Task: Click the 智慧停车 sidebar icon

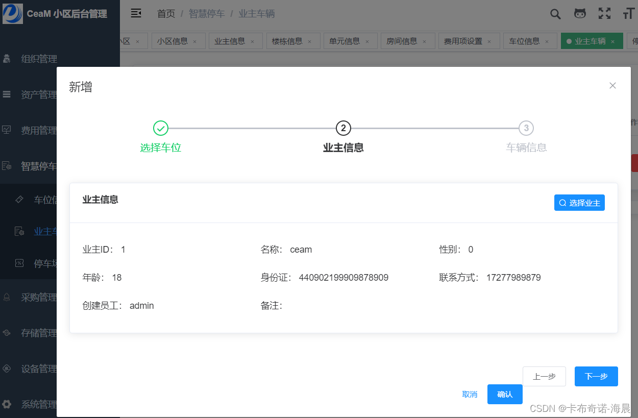Action: [7, 166]
